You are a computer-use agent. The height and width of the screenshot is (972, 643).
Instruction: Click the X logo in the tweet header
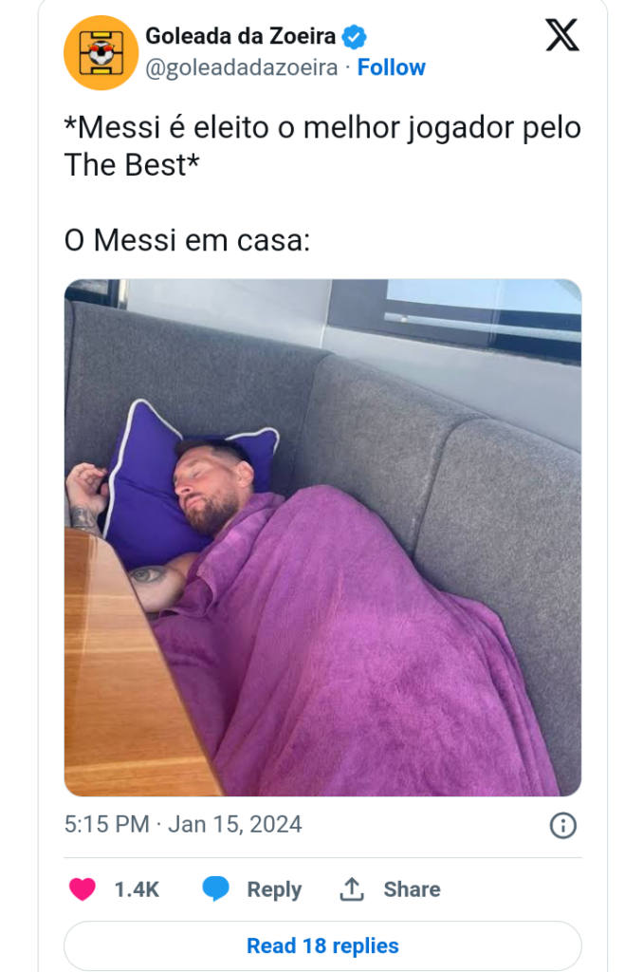click(561, 35)
